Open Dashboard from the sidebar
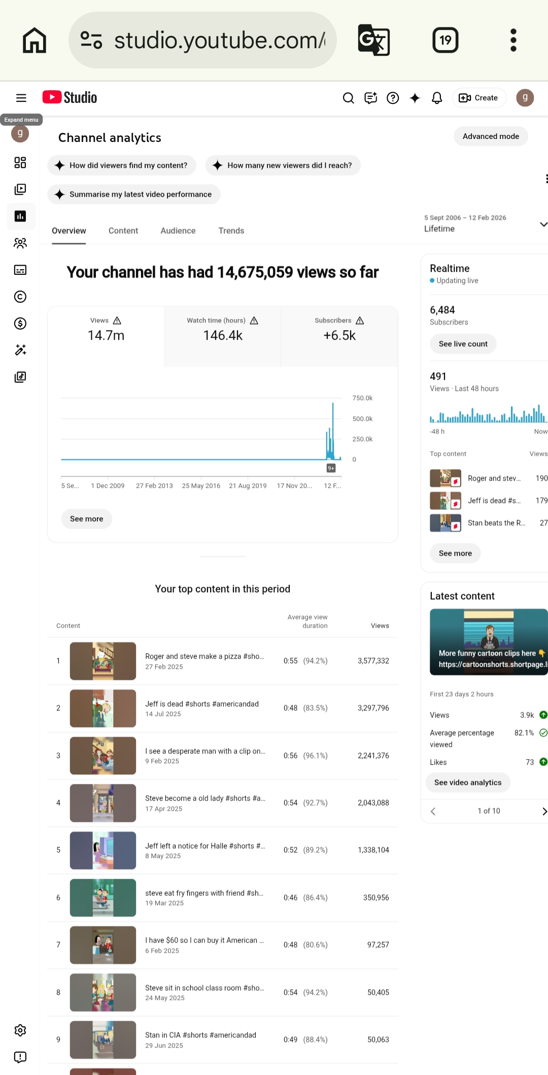 click(20, 162)
